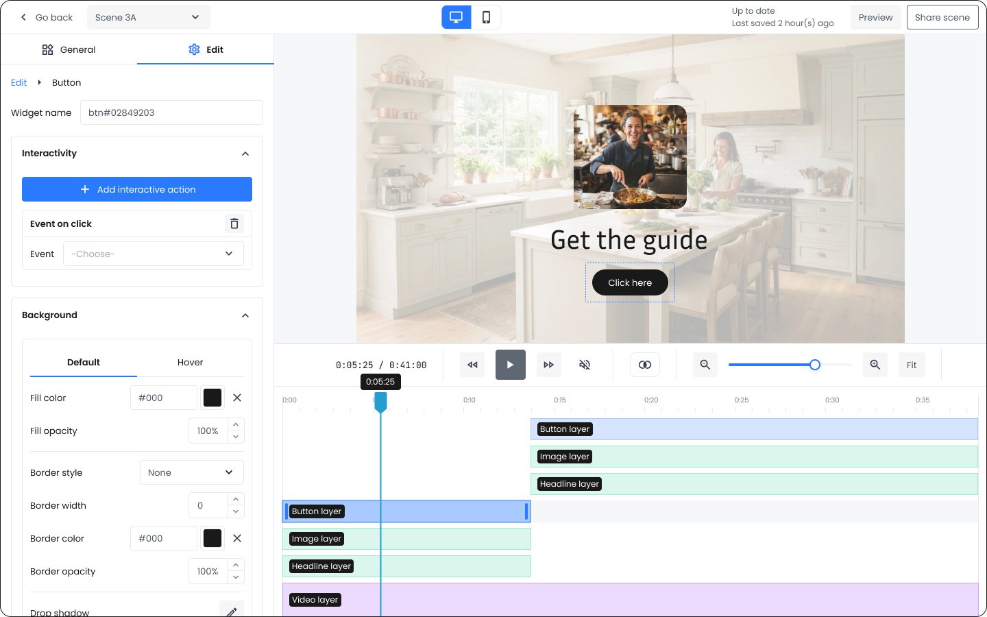The height and width of the screenshot is (617, 987).
Task: Open the Event Choose dropdown
Action: click(x=153, y=254)
